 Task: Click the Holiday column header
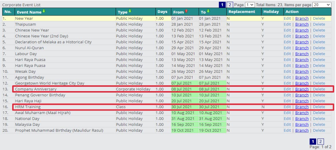(271, 12)
